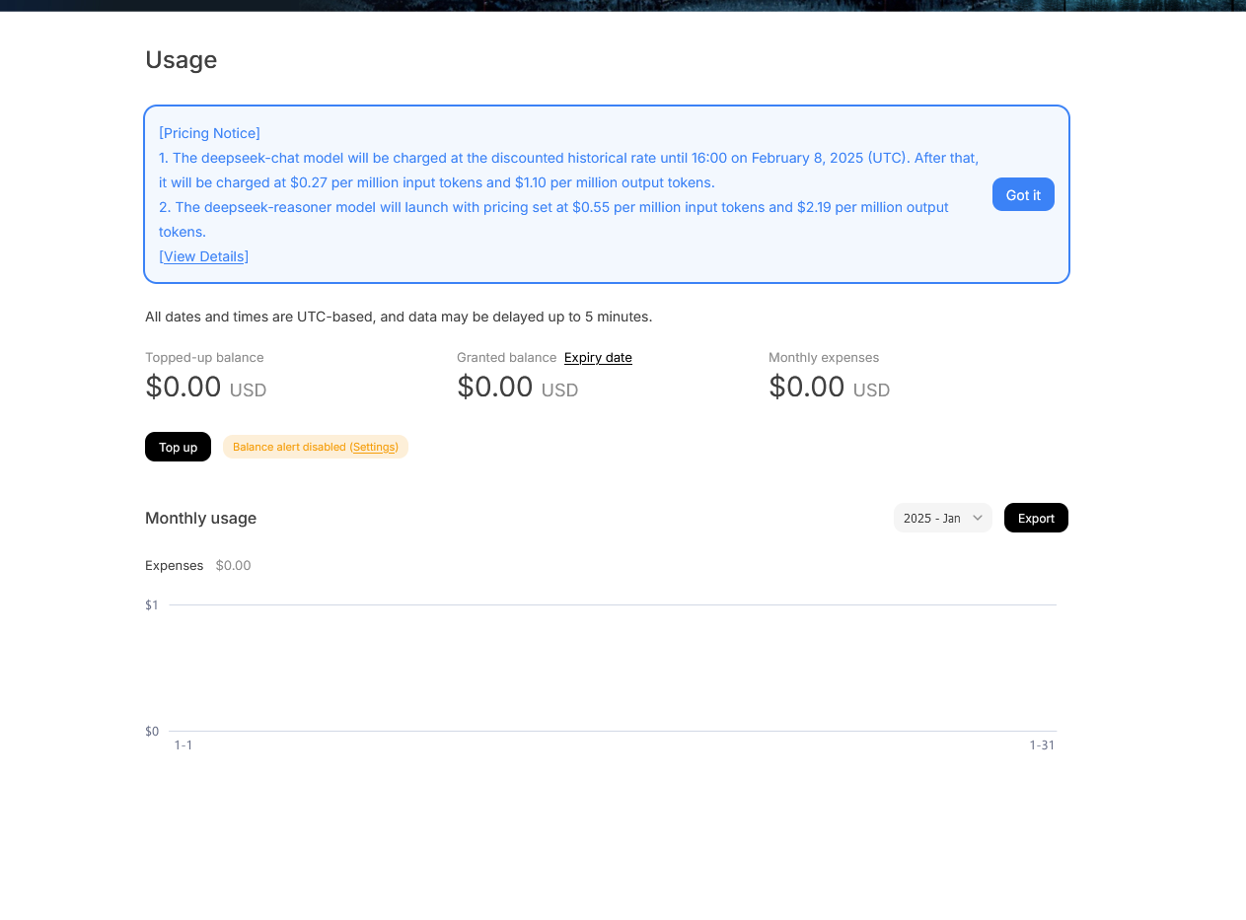
Task: Click the Balance alert disabled badge
Action: (316, 447)
